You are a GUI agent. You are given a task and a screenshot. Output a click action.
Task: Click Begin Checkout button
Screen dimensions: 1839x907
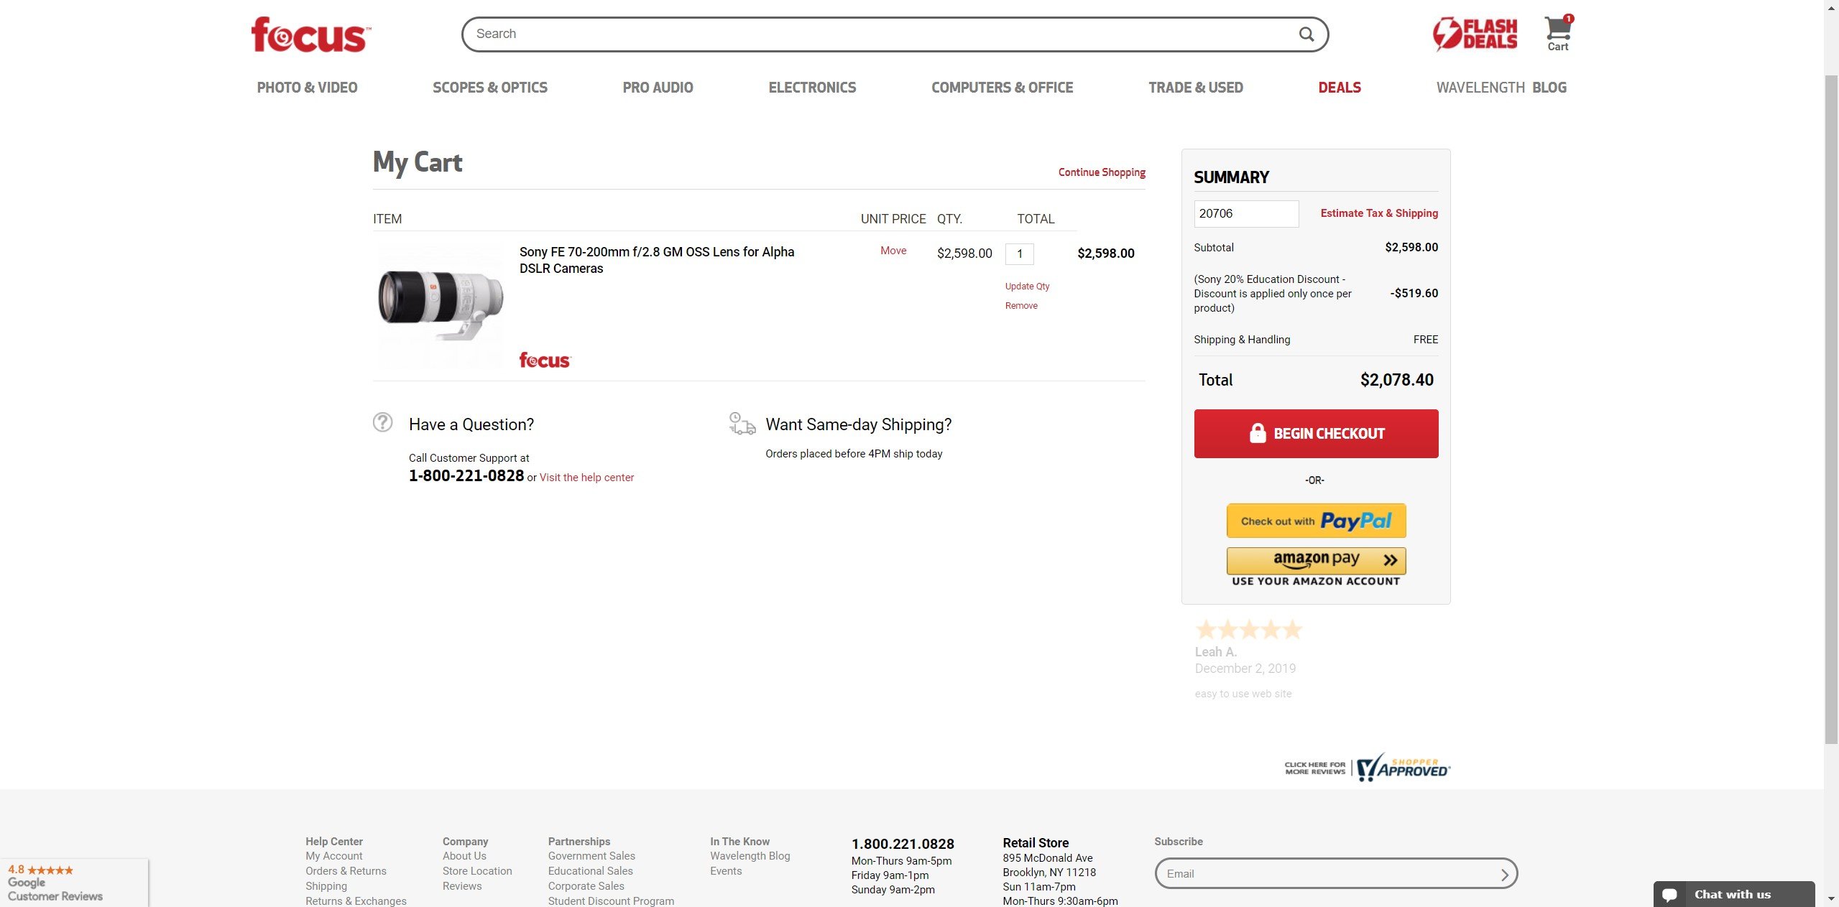1316,434
